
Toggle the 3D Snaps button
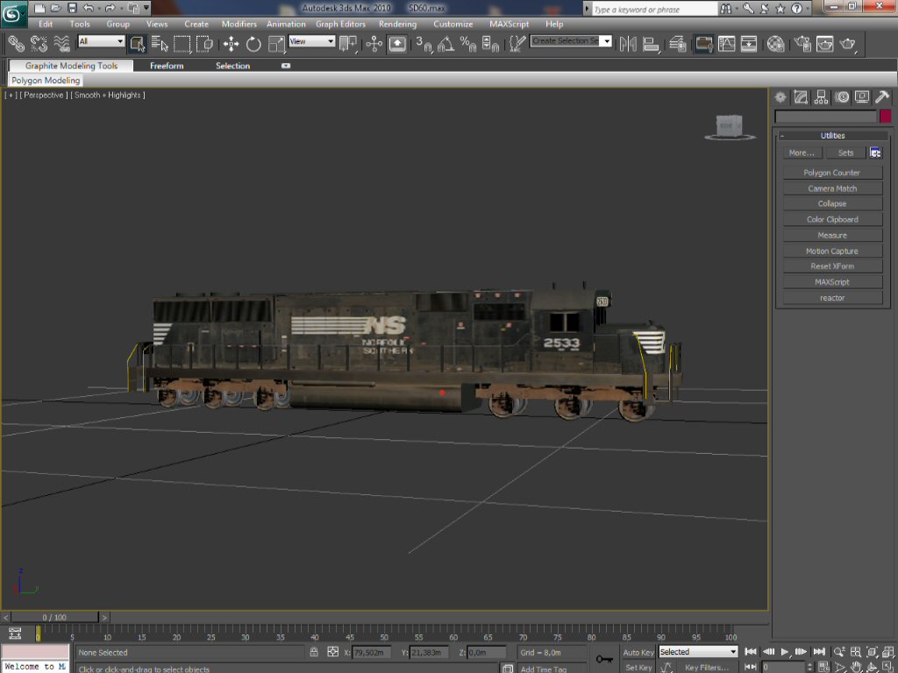coord(424,44)
